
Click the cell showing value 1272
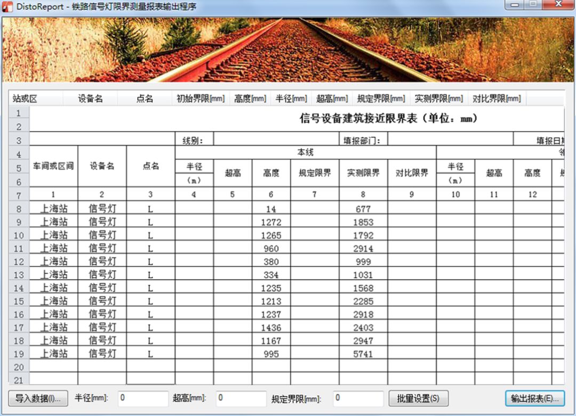[x=270, y=222]
